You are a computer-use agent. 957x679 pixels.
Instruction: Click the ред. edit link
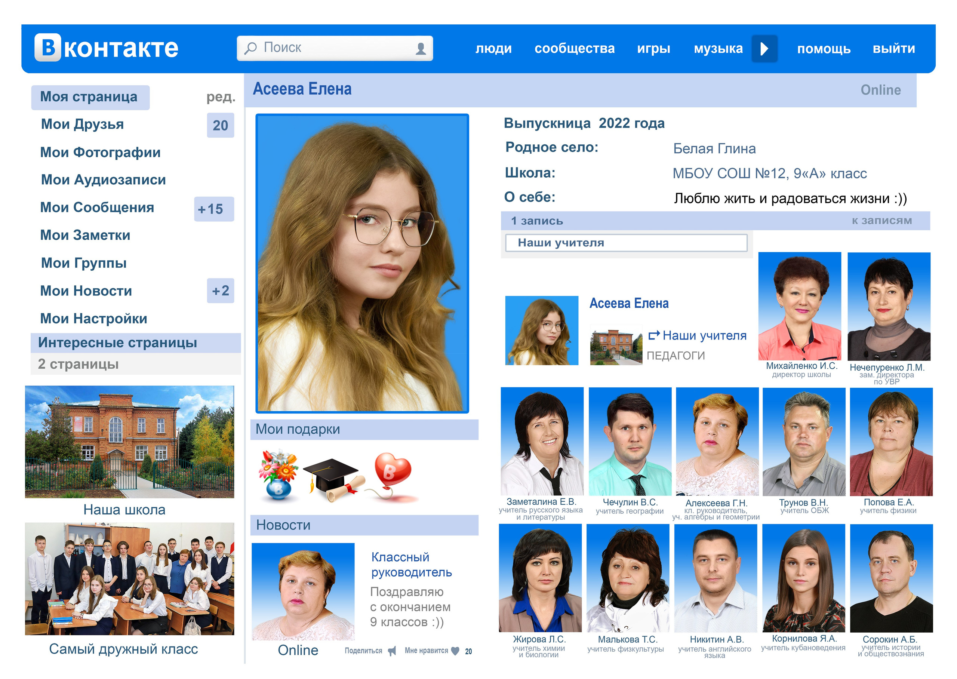(x=221, y=97)
